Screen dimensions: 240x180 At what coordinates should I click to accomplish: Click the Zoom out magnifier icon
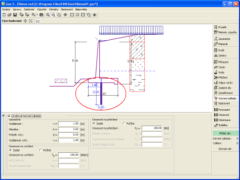point(53,15)
